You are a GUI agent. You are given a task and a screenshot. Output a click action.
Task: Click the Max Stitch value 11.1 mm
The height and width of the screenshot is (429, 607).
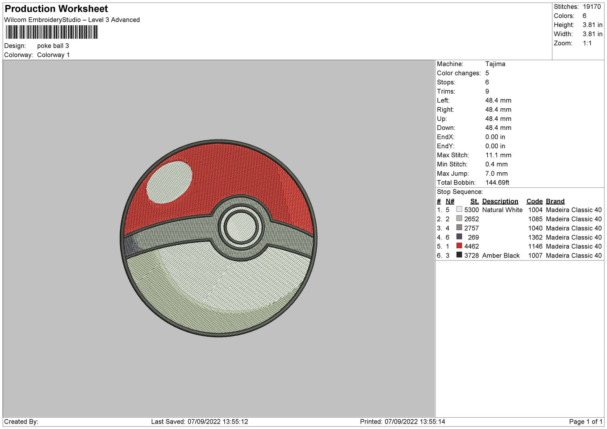pos(498,155)
